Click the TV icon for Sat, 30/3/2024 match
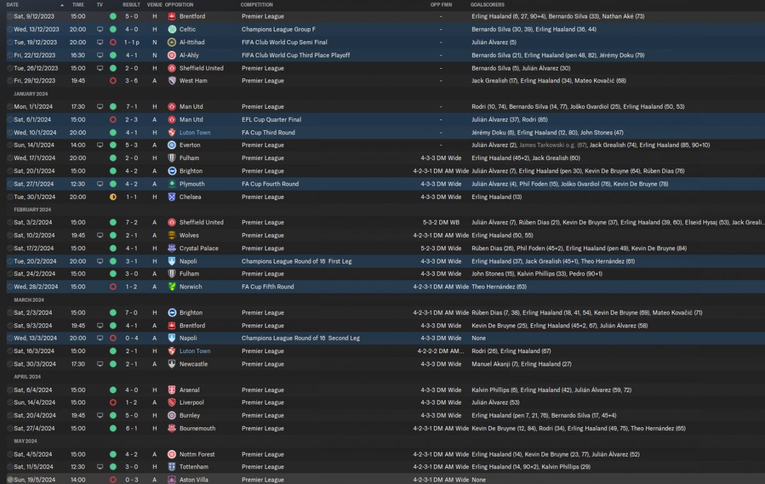This screenshot has height=484, width=765. (100, 364)
